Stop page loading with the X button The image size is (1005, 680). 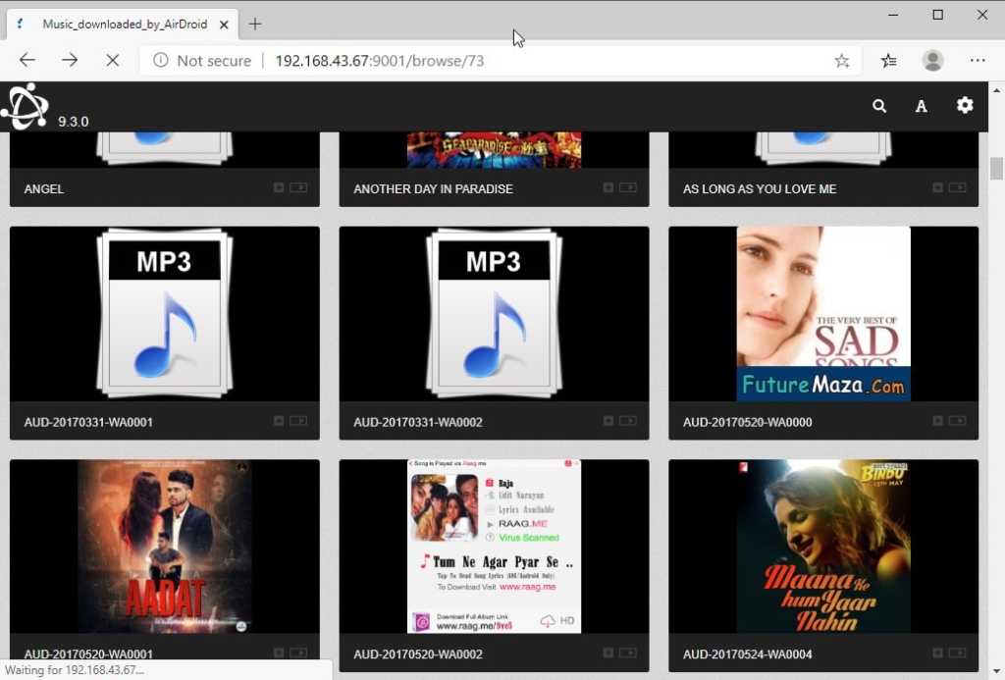click(x=112, y=60)
